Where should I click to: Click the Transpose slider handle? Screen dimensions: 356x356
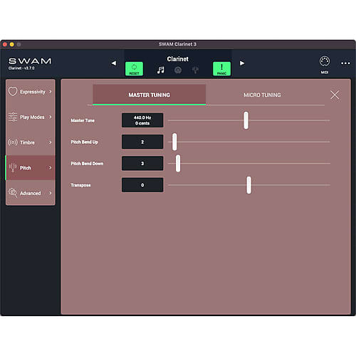pos(248,185)
